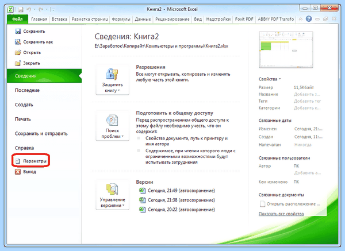The width and height of the screenshot is (345, 251).
Task: Click the Размер value 11,5Кбайт
Action: pyautogui.click(x=304, y=87)
